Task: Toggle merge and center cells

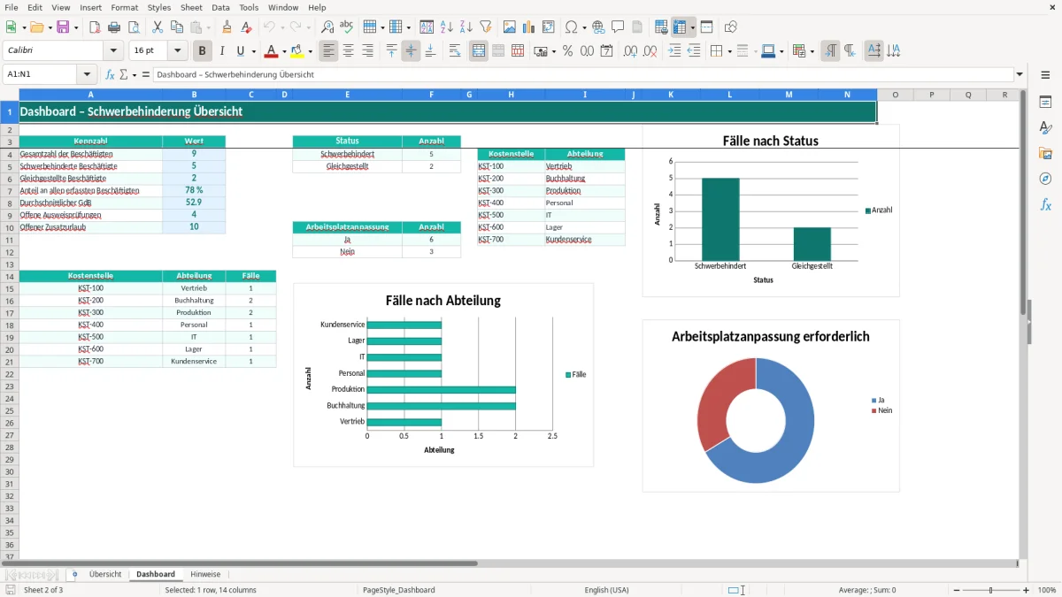Action: click(x=479, y=51)
